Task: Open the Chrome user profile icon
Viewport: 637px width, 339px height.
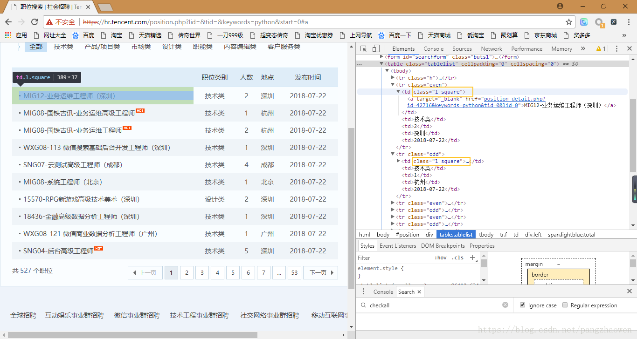Action: (560, 6)
